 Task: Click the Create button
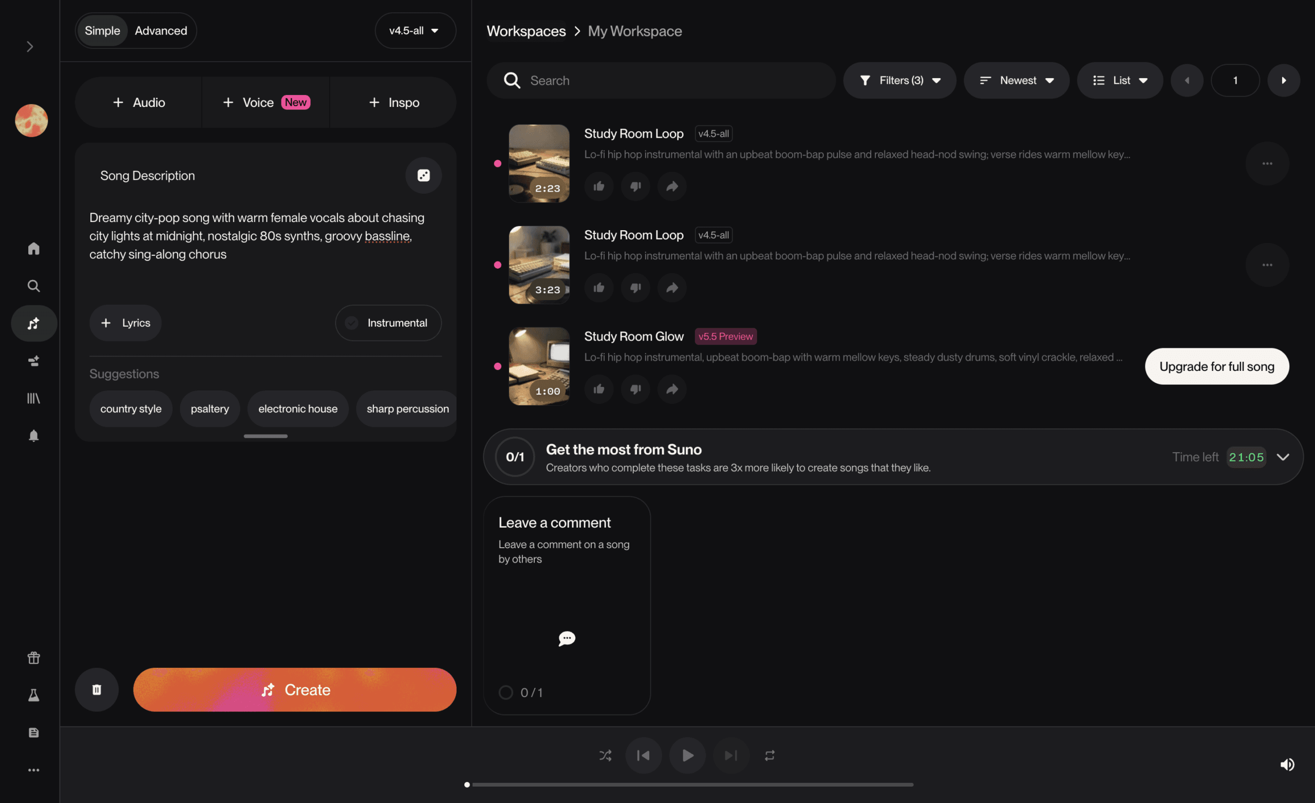[295, 689]
